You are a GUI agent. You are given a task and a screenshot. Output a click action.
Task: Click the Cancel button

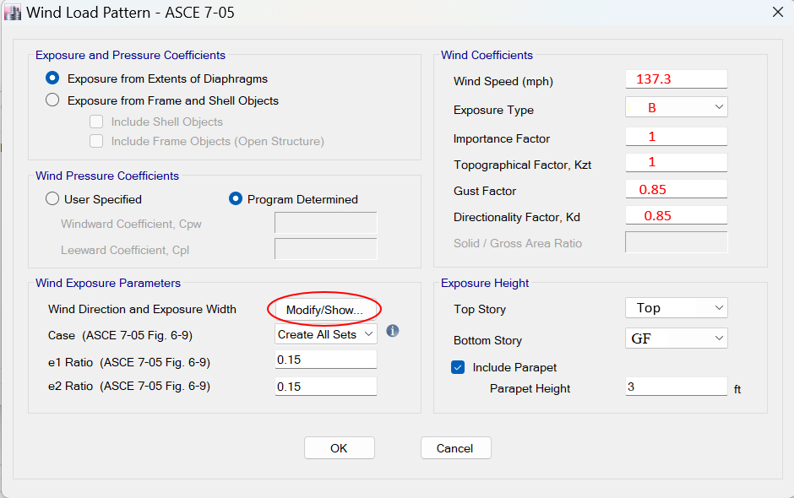455,448
